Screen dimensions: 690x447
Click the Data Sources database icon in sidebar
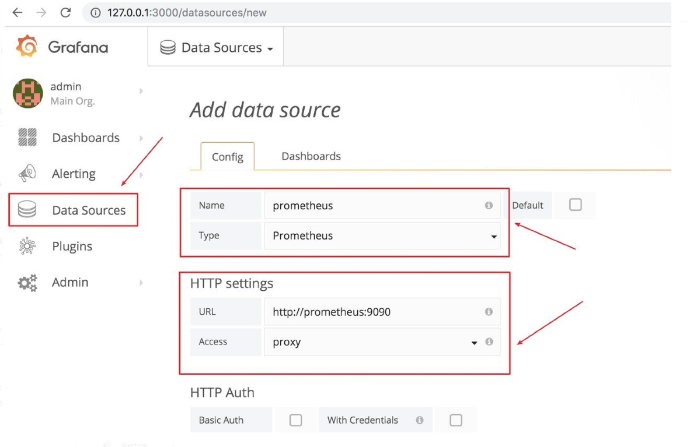(27, 210)
